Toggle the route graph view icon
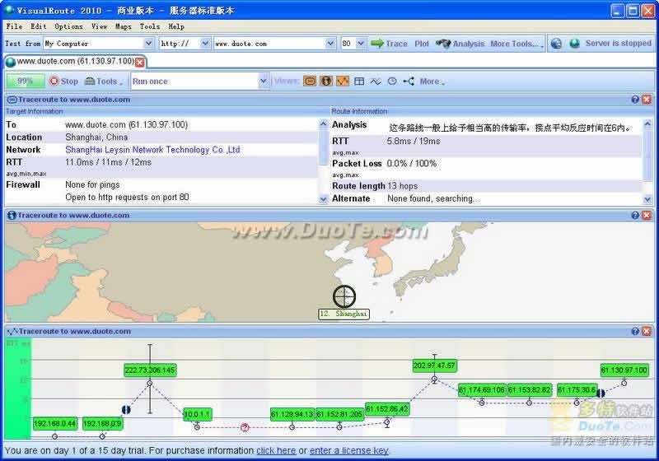 pos(343,81)
